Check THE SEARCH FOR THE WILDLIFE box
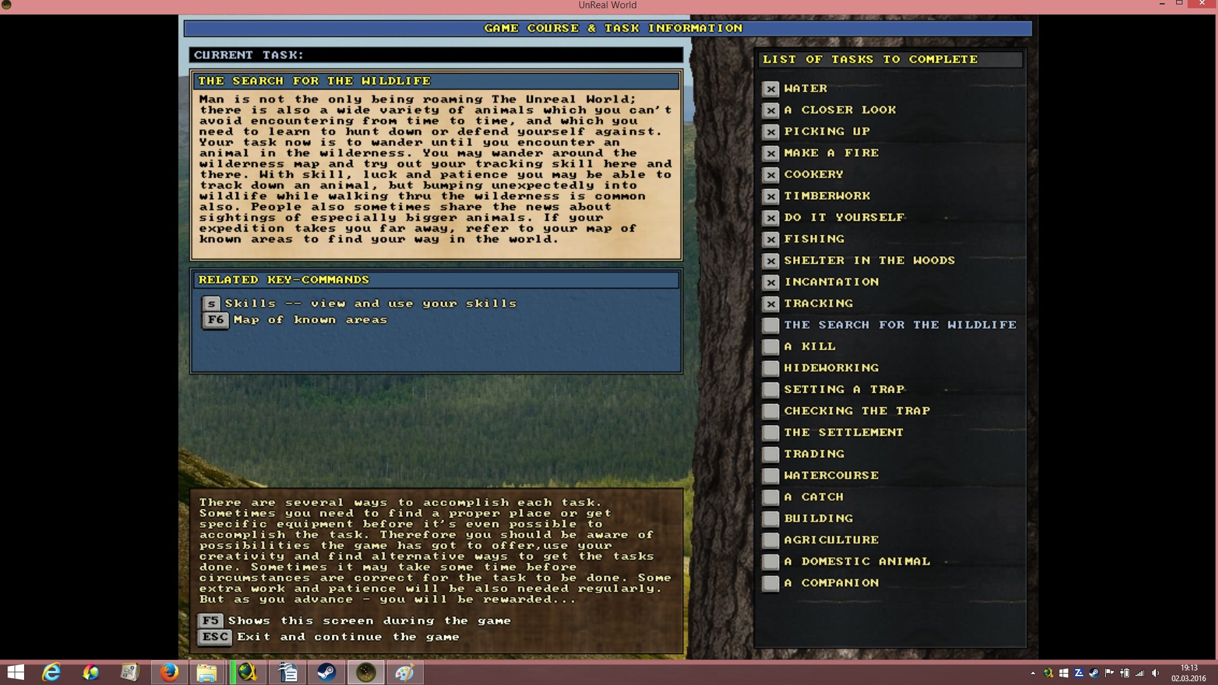This screenshot has height=685, width=1218. tap(771, 325)
